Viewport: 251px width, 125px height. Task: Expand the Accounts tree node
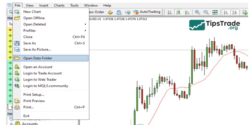coord(11,124)
